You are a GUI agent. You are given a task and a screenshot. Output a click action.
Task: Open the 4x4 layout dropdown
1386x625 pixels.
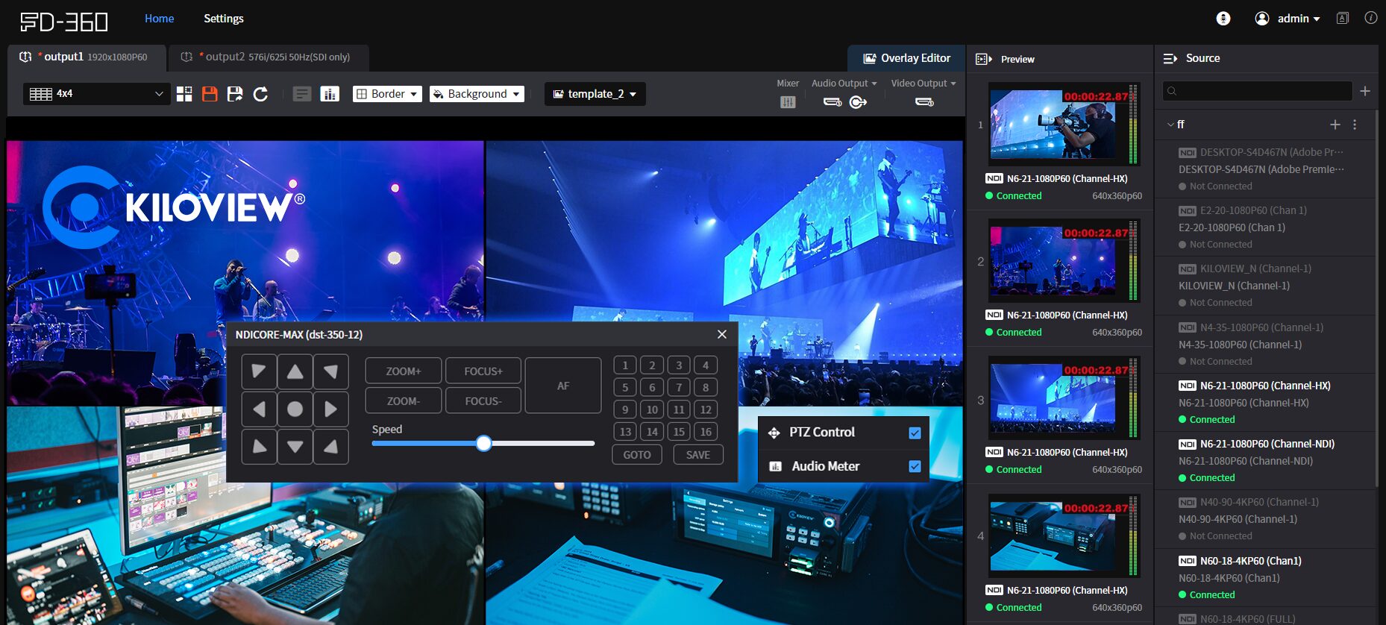pos(95,94)
